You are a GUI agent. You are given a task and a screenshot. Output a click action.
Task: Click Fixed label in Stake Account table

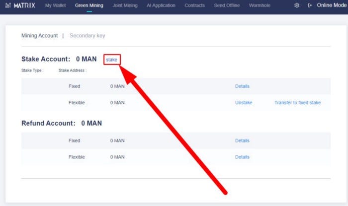(x=75, y=86)
